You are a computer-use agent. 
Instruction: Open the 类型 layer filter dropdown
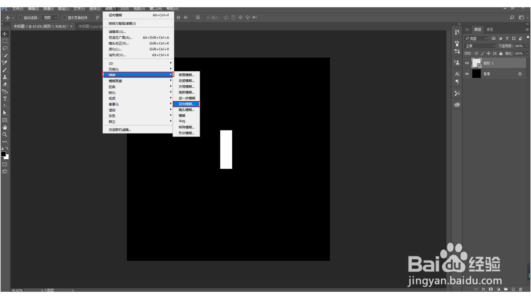click(x=476, y=39)
